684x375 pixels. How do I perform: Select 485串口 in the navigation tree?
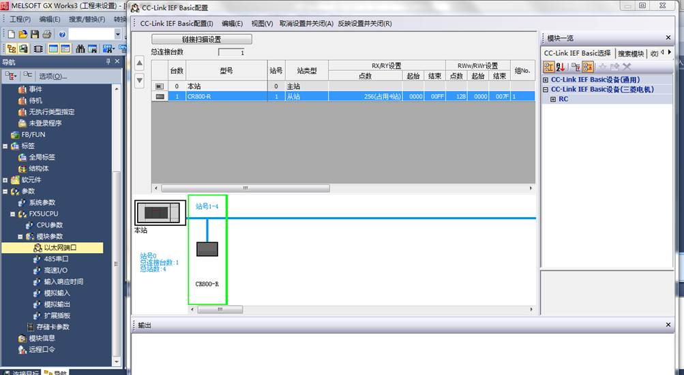(56, 259)
